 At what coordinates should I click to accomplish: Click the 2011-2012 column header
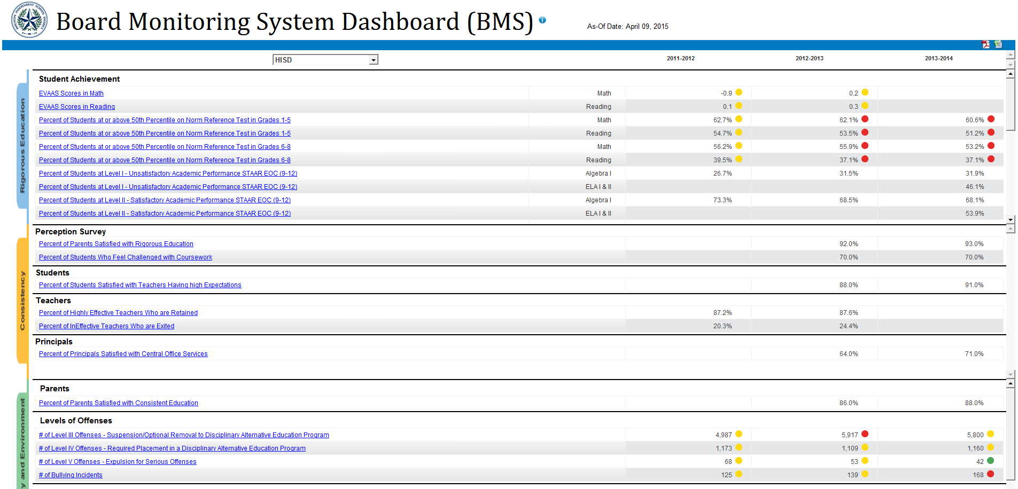point(681,58)
